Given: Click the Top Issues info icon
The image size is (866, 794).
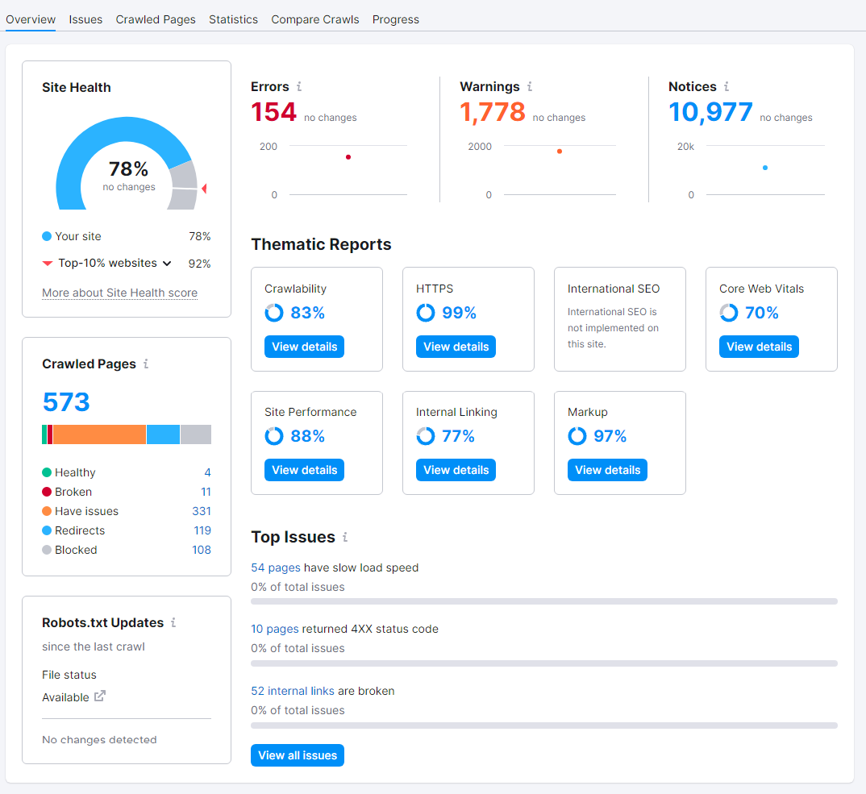Looking at the screenshot, I should [x=345, y=537].
